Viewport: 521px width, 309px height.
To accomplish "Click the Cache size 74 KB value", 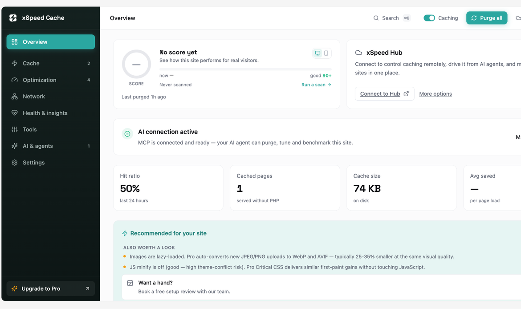I will point(367,188).
